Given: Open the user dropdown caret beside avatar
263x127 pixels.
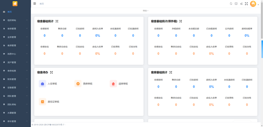Looking at the screenshot, I should point(258,5).
